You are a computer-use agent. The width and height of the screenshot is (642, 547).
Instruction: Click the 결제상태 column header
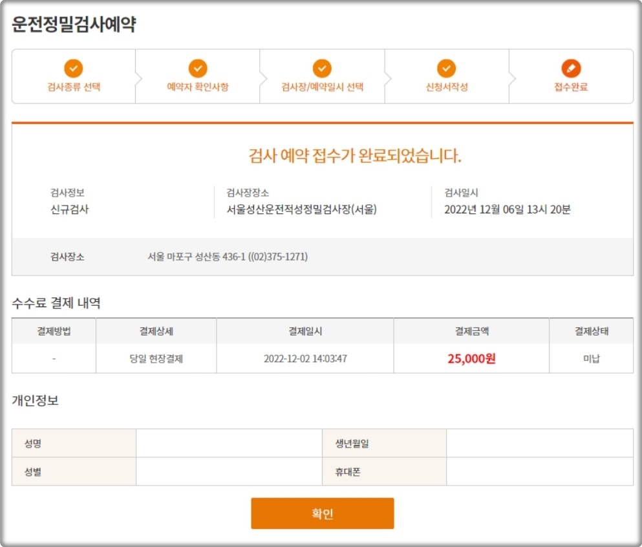click(591, 331)
